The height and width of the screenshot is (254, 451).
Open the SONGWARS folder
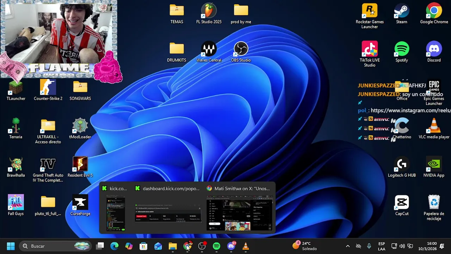80,91
